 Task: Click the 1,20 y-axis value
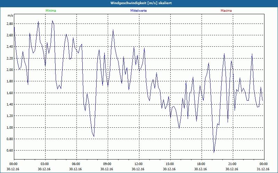coord(10,116)
